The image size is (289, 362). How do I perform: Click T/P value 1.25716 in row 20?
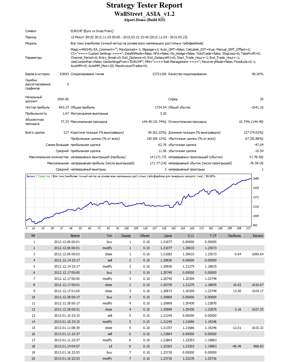[210, 358]
